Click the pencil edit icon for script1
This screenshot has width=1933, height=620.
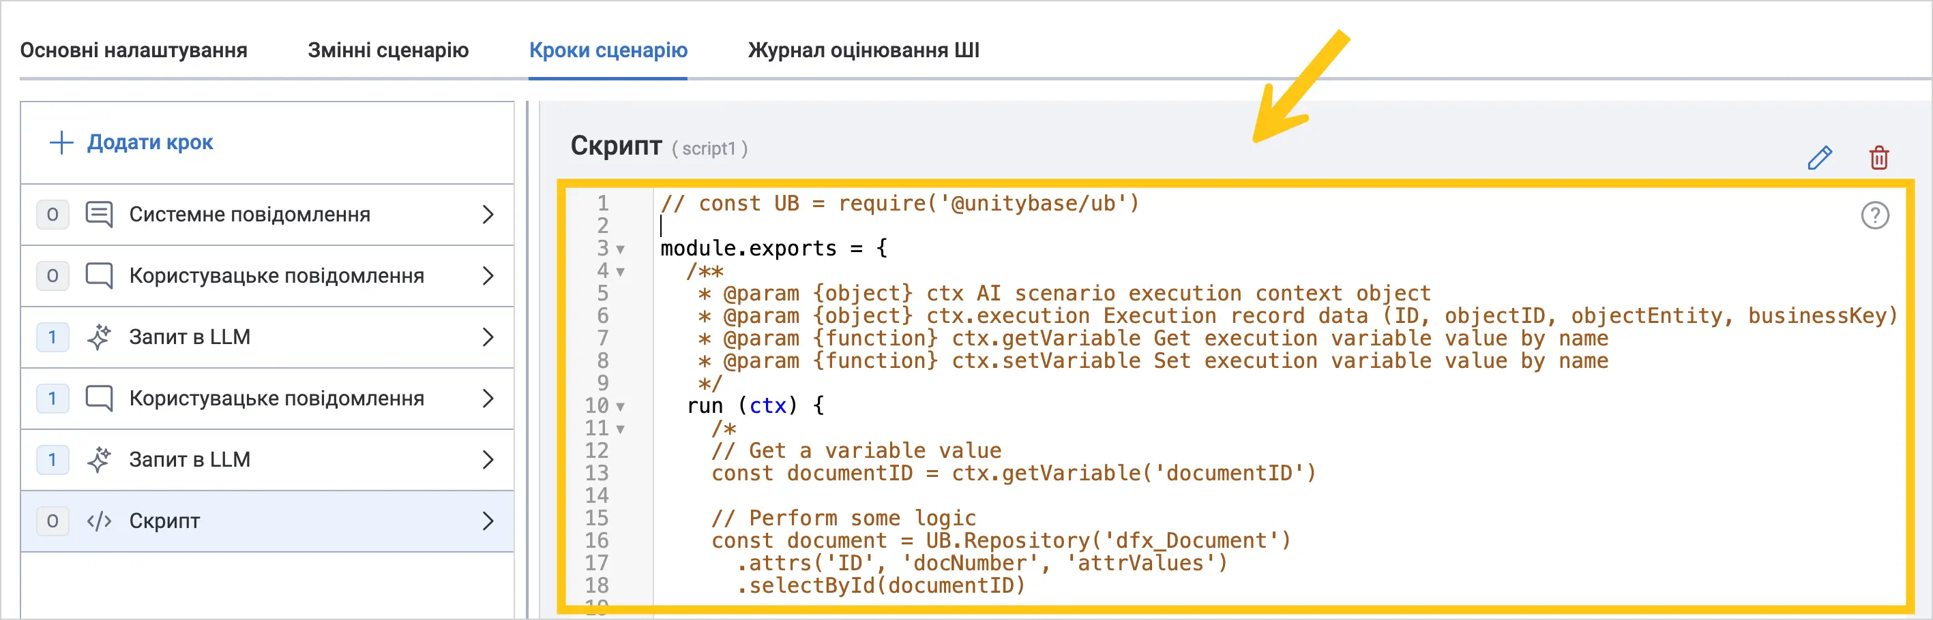point(1820,157)
